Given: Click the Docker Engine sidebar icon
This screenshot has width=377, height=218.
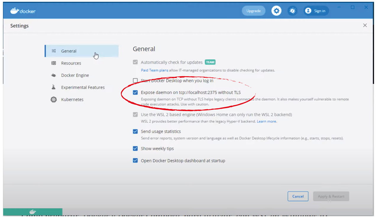Looking at the screenshot, I should coord(54,75).
